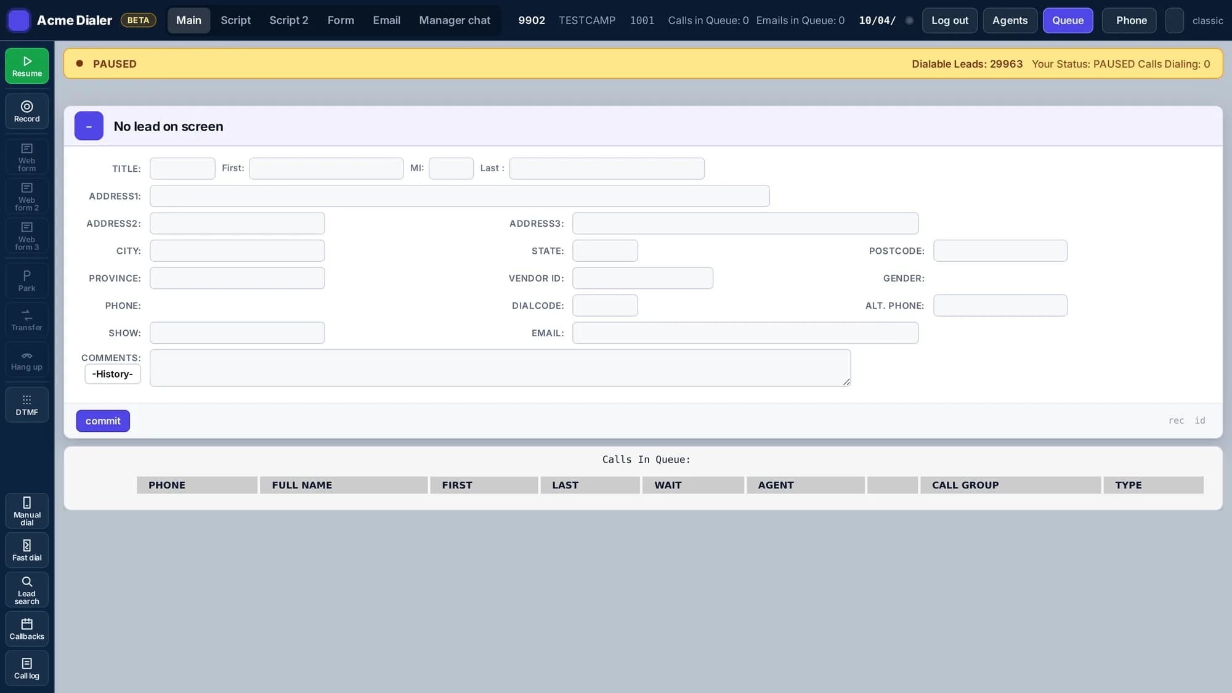Open Fast dial from sidebar

pyautogui.click(x=27, y=550)
